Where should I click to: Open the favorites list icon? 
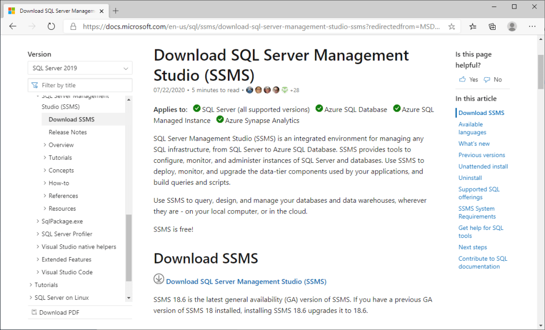[473, 26]
